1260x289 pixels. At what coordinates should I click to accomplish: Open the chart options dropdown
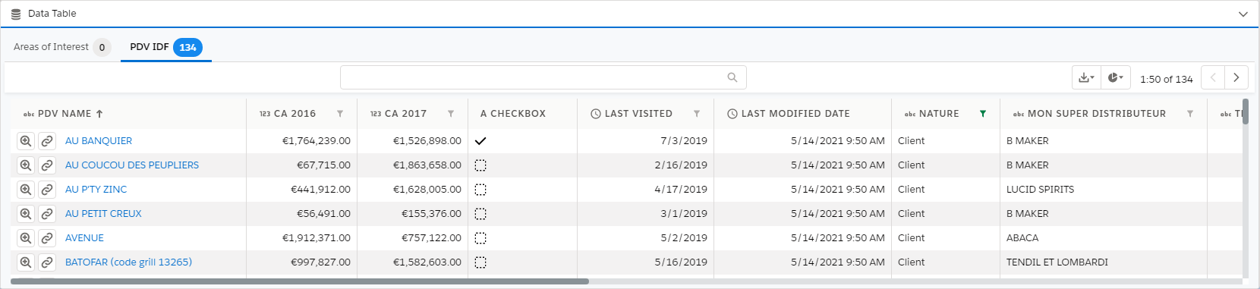pos(1116,77)
